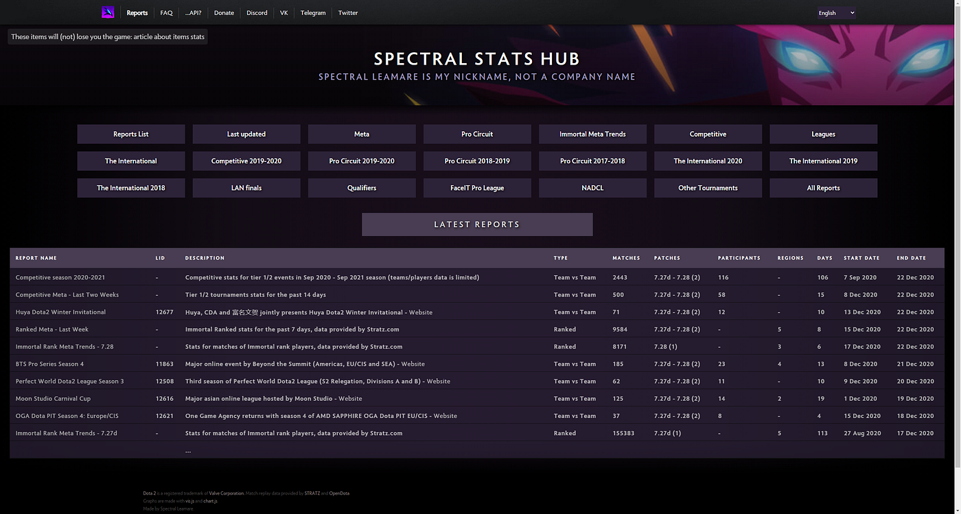Image resolution: width=961 pixels, height=514 pixels.
Task: Open the Discord nav link
Action: (257, 13)
